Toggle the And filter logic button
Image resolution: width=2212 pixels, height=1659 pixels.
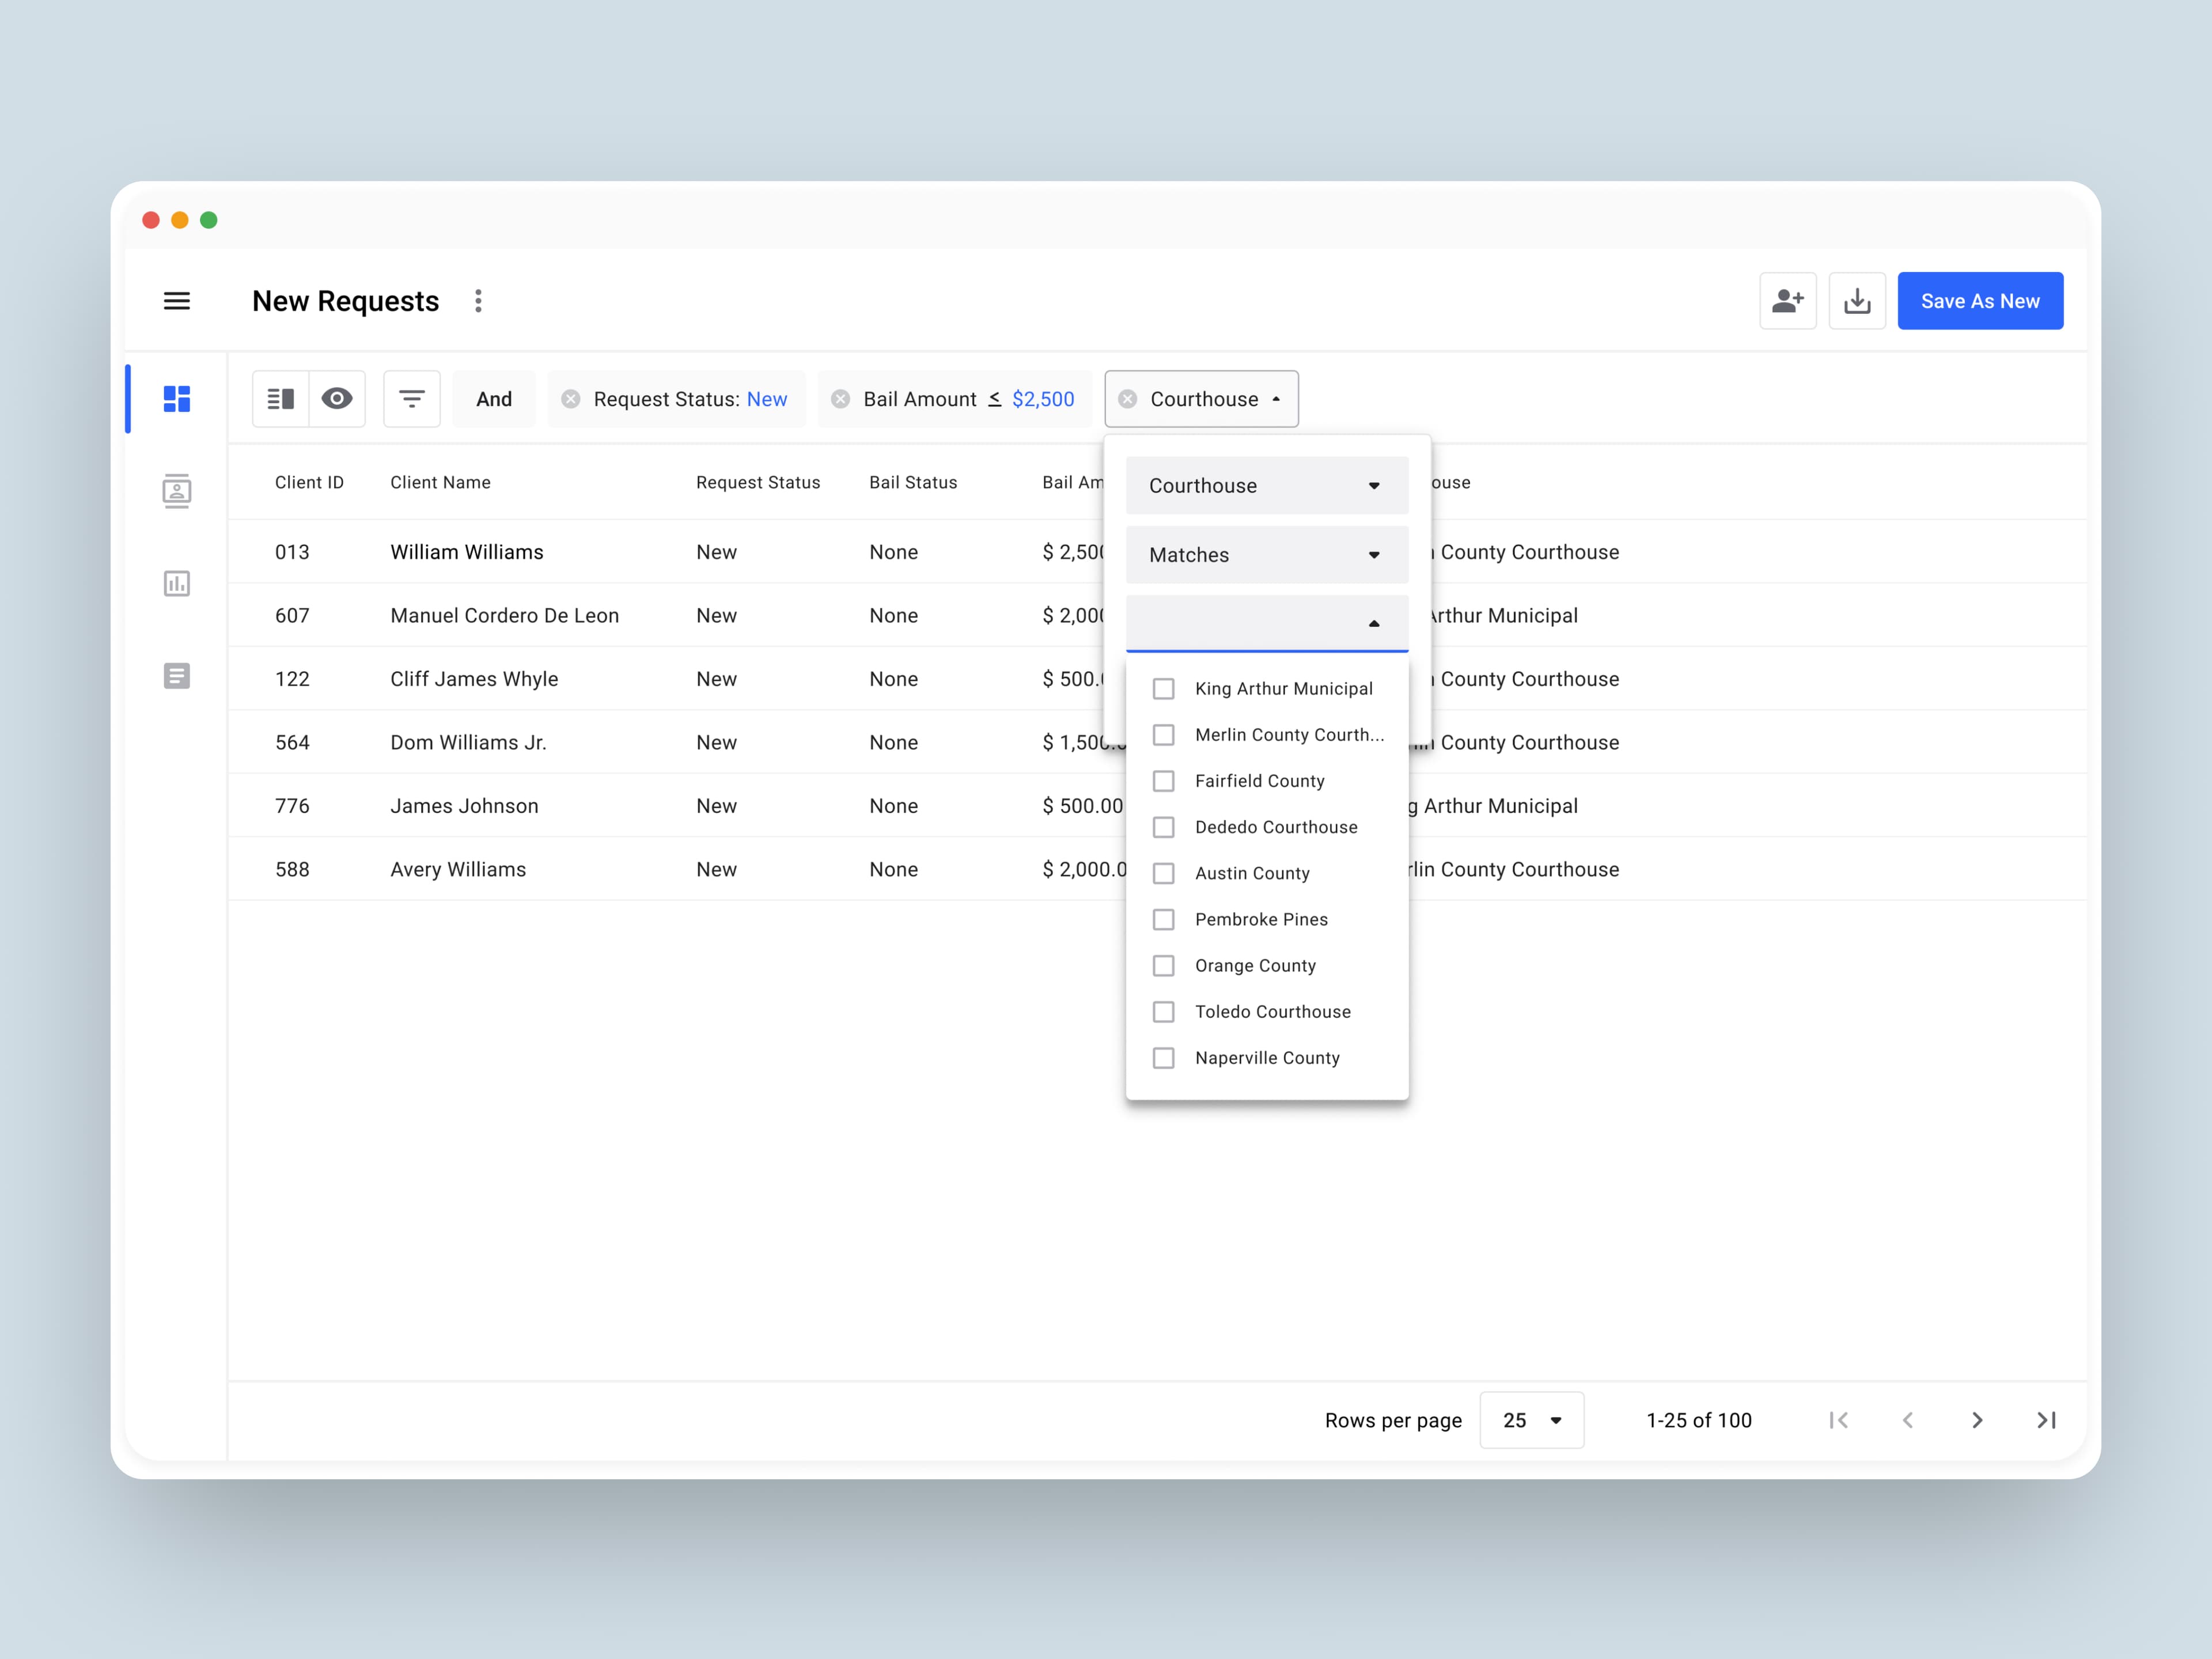[x=493, y=398]
